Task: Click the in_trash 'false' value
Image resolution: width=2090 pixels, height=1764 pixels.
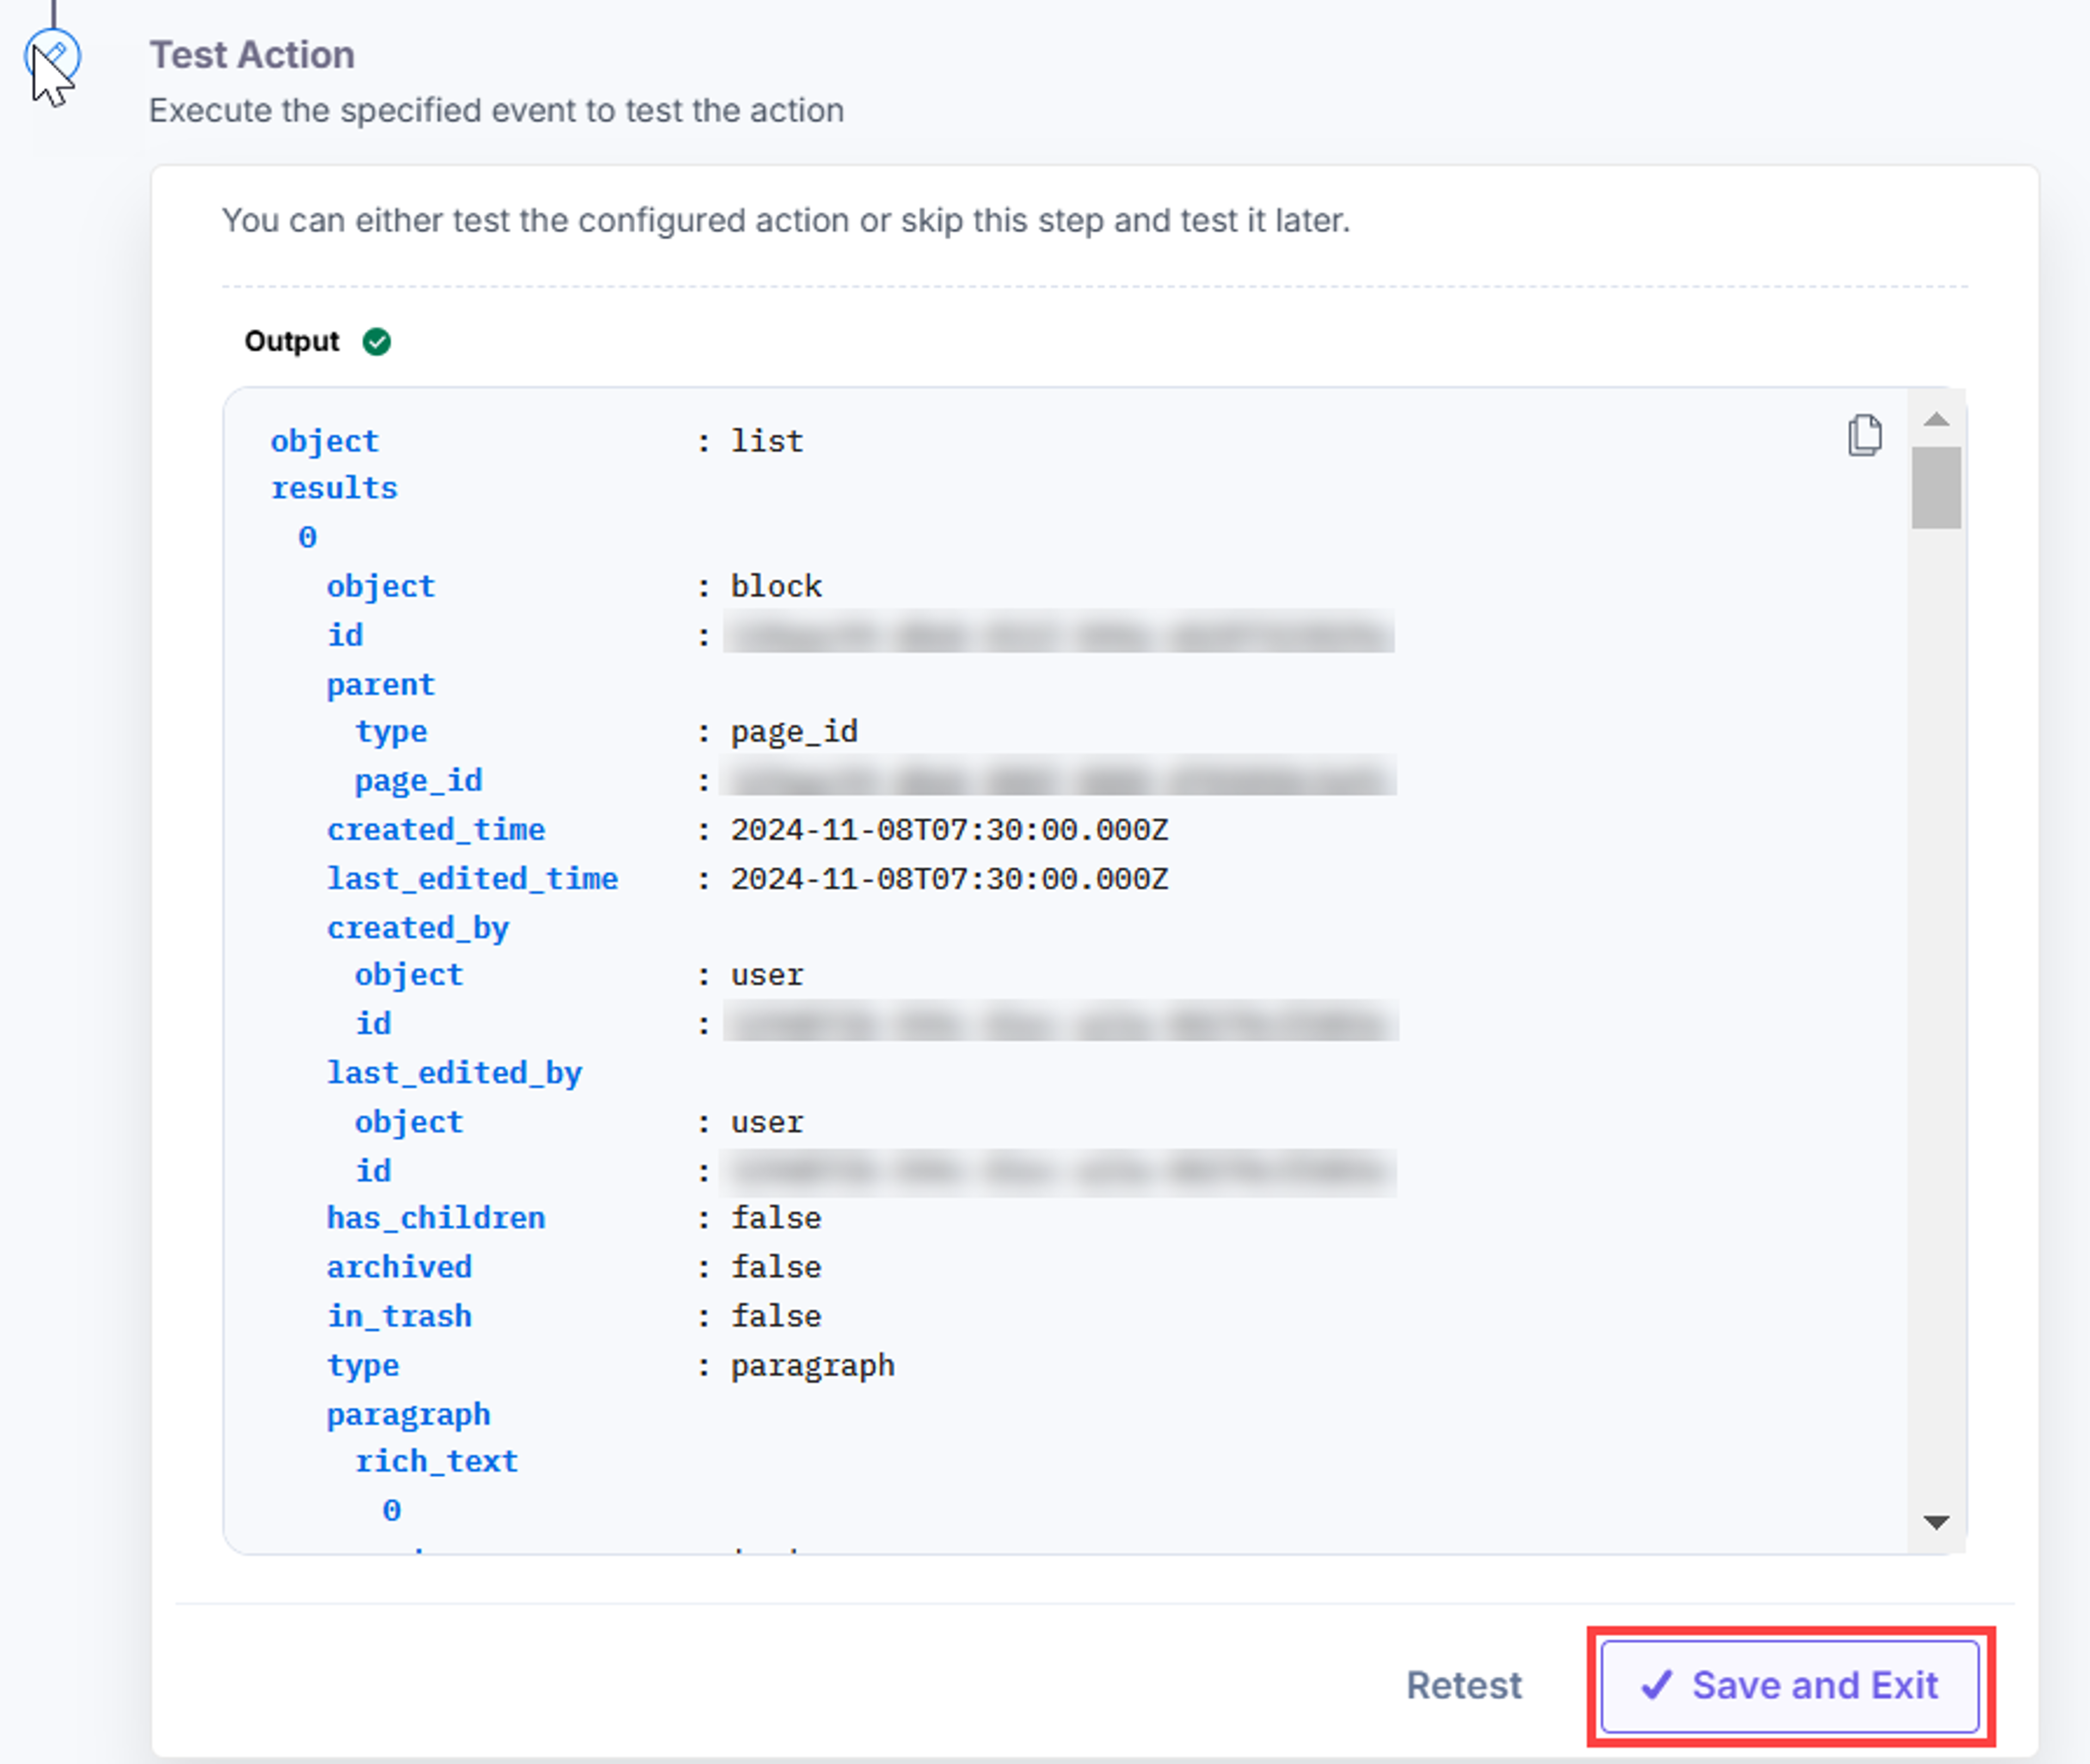Action: pyautogui.click(x=776, y=1315)
